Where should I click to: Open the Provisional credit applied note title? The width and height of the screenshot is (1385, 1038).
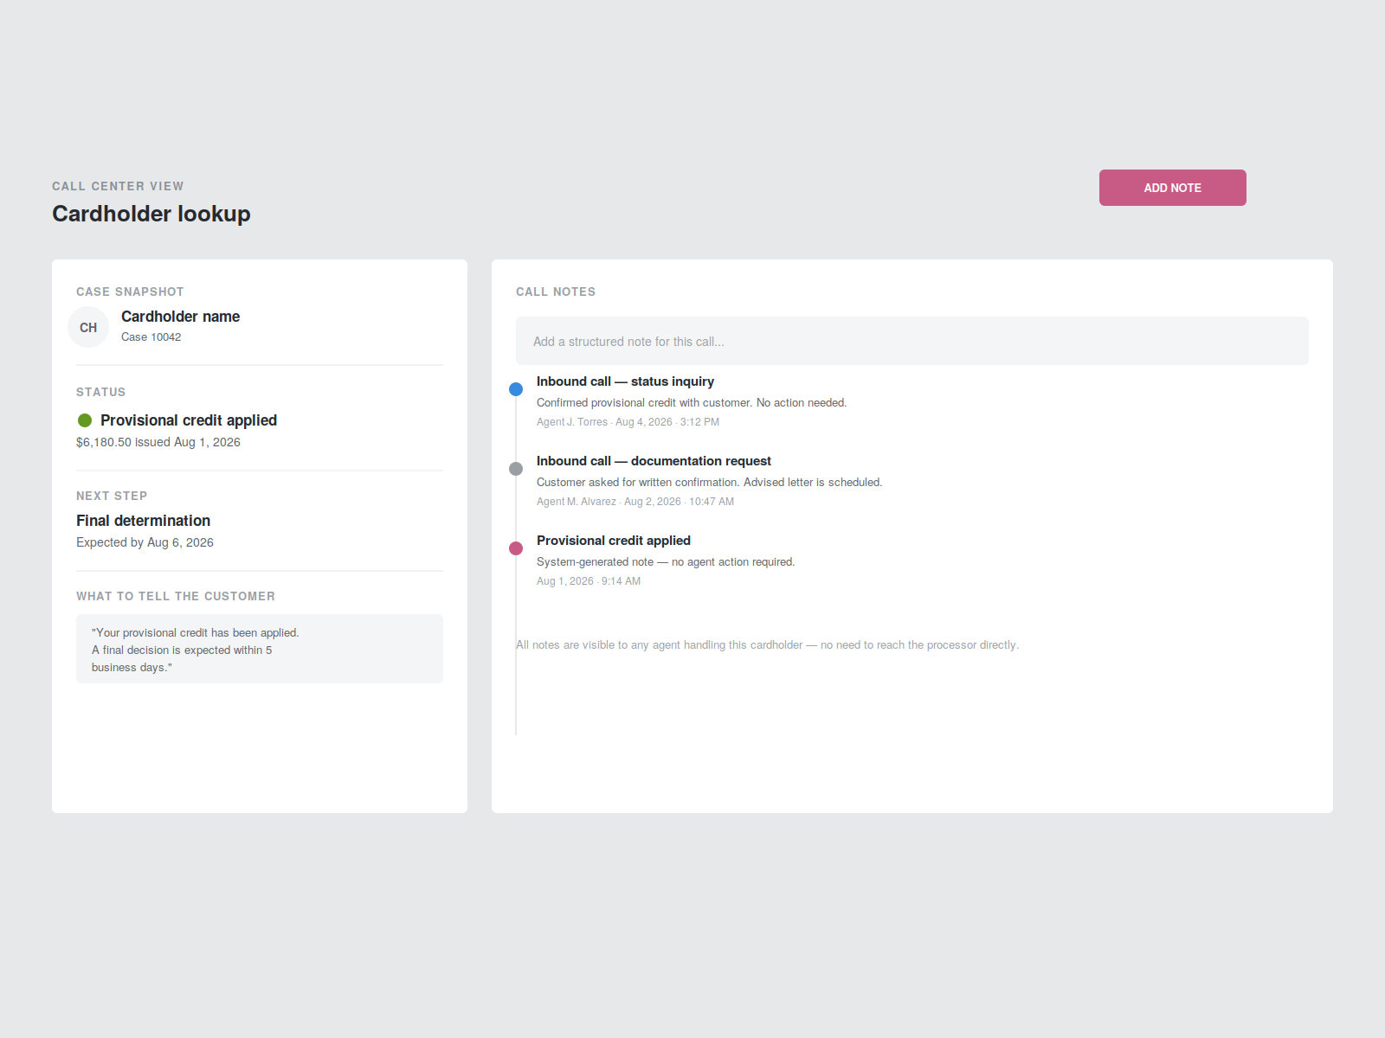[614, 541]
